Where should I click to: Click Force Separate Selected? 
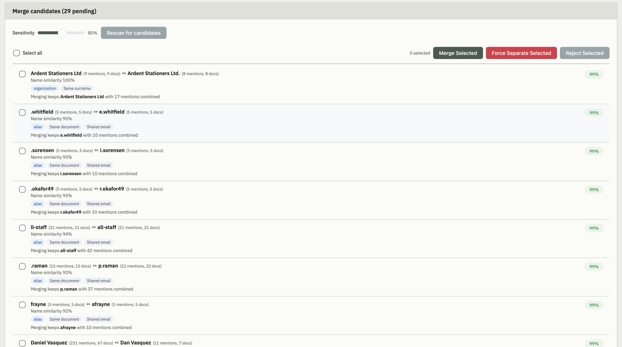coord(521,53)
